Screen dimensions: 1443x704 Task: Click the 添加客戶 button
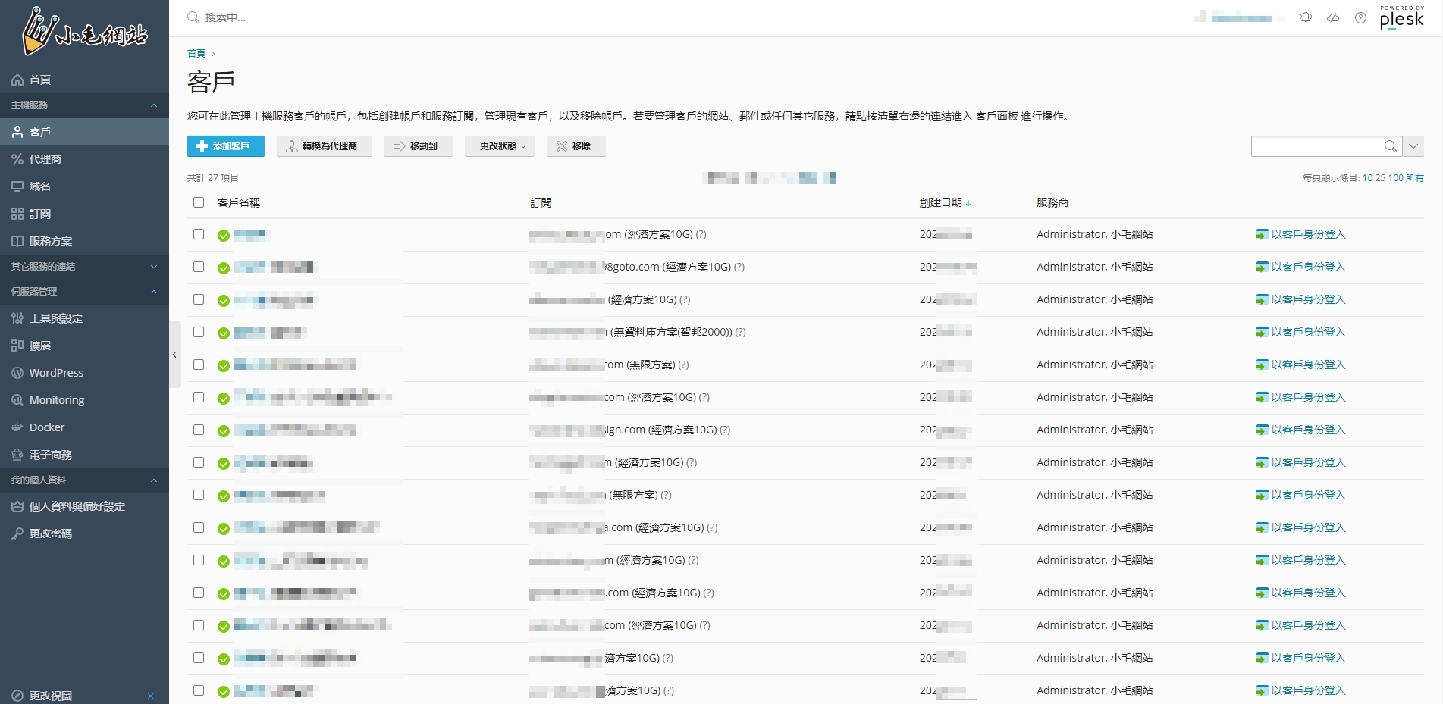tap(225, 146)
